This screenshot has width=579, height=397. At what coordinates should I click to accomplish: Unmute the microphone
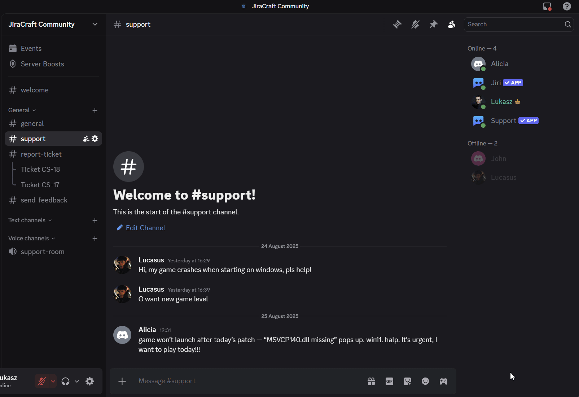41,381
